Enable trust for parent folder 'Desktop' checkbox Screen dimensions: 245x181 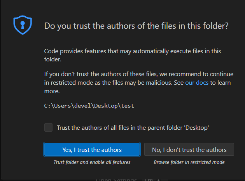[x=48, y=127]
